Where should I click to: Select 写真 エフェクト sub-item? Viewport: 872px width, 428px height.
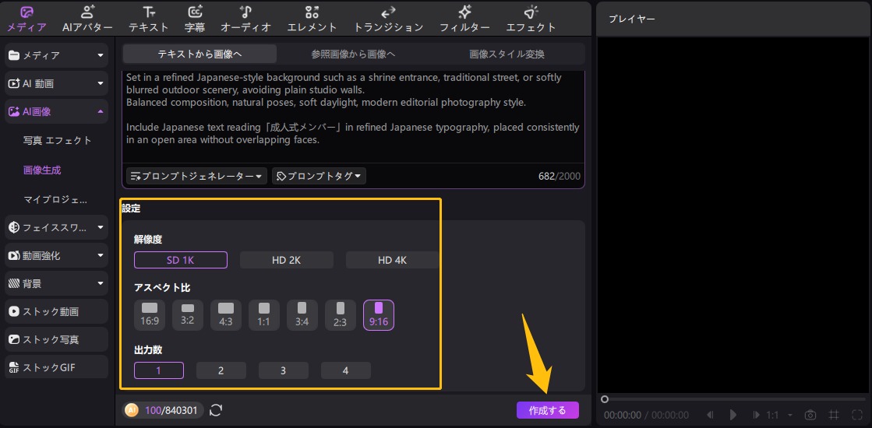click(x=58, y=140)
